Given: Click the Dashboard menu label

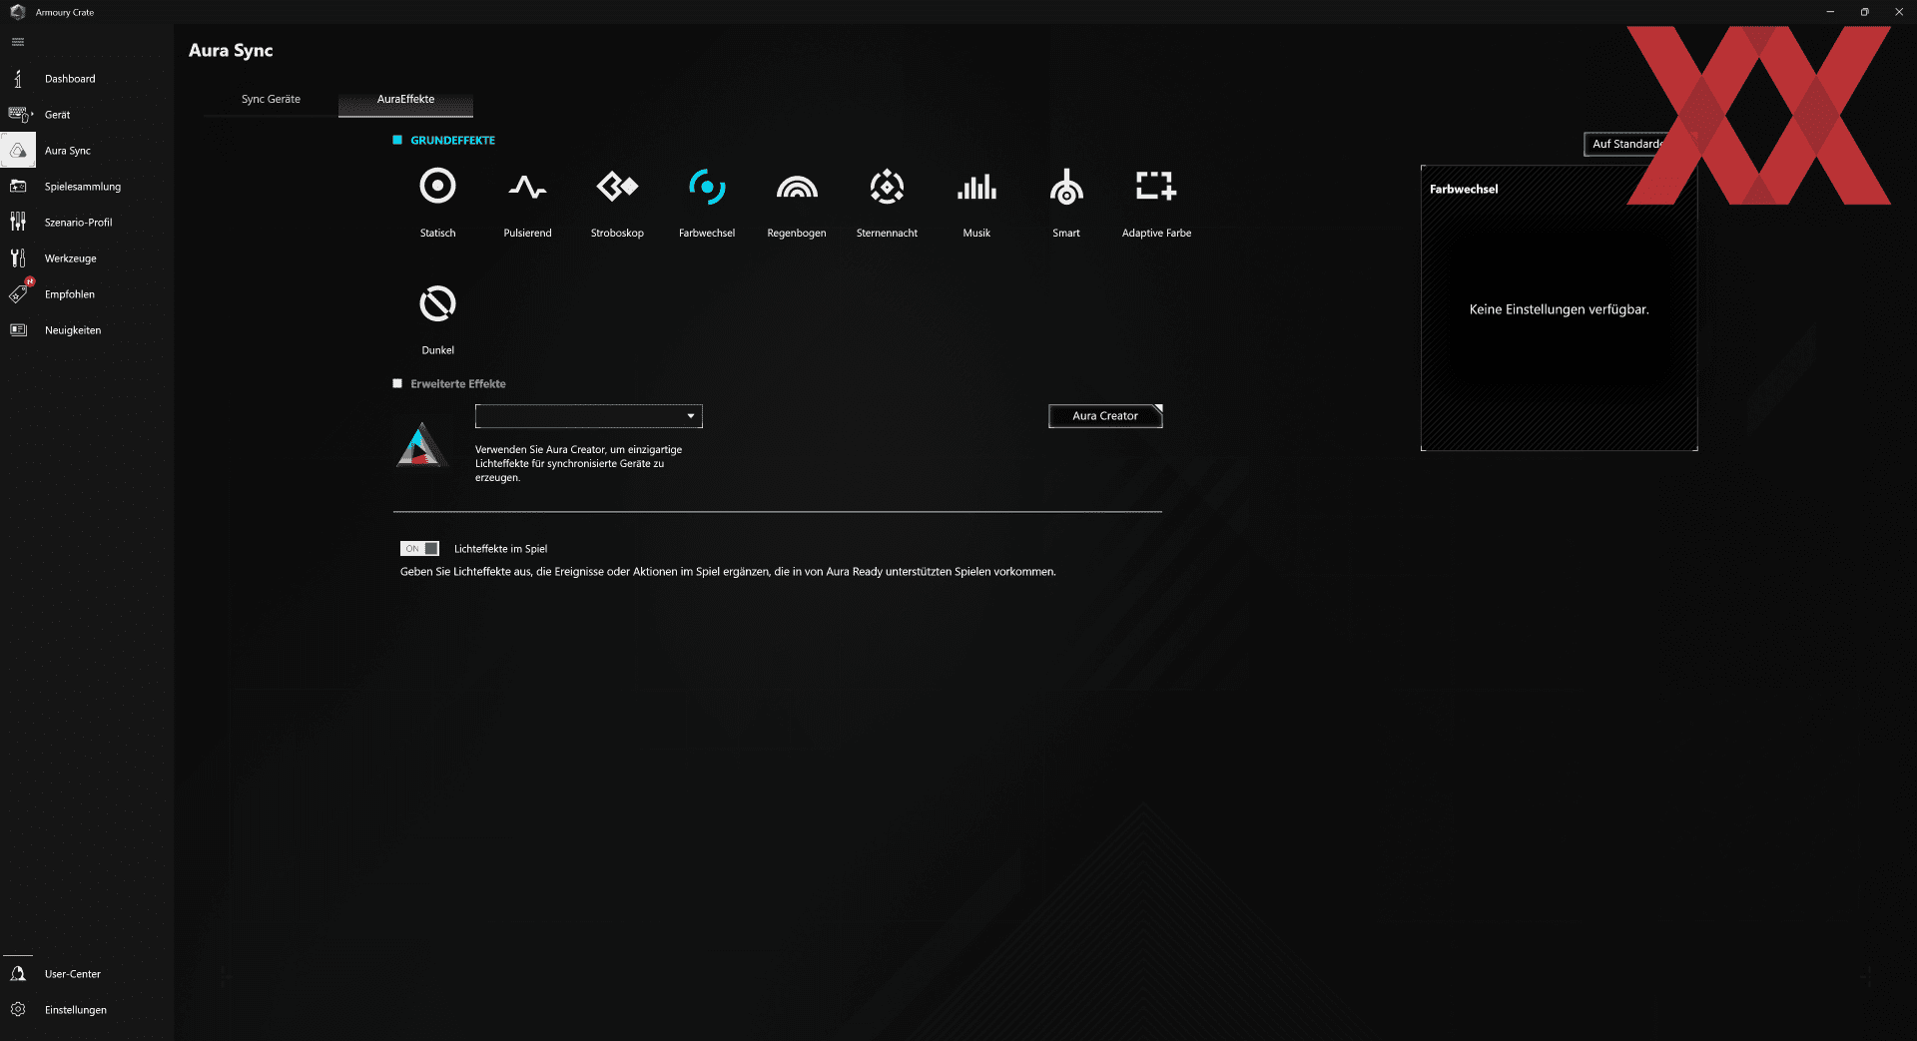Looking at the screenshot, I should [x=70, y=79].
